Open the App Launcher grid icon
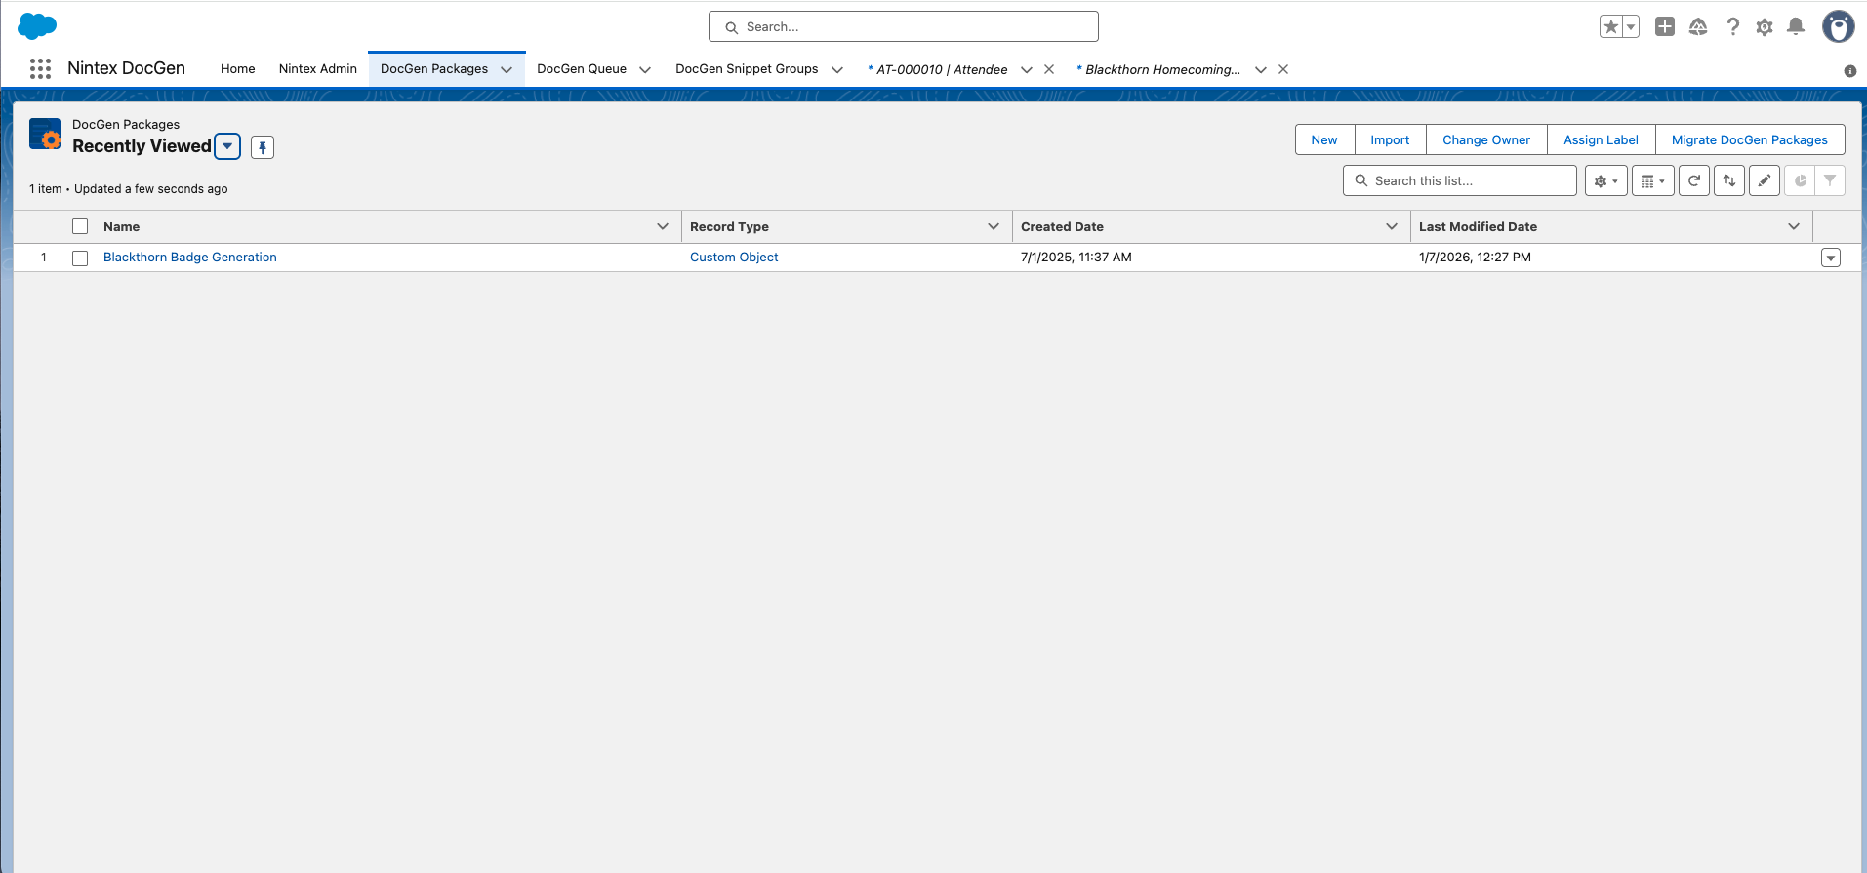The height and width of the screenshot is (873, 1867). (40, 68)
